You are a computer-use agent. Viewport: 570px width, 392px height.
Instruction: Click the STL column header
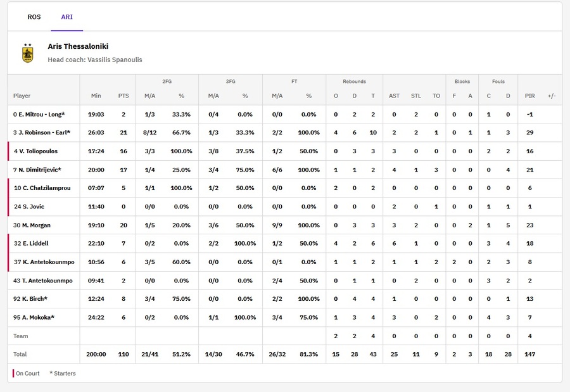pyautogui.click(x=416, y=96)
